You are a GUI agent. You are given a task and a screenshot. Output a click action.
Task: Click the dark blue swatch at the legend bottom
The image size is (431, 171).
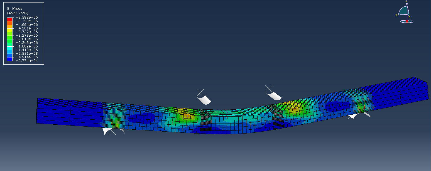pos(10,59)
